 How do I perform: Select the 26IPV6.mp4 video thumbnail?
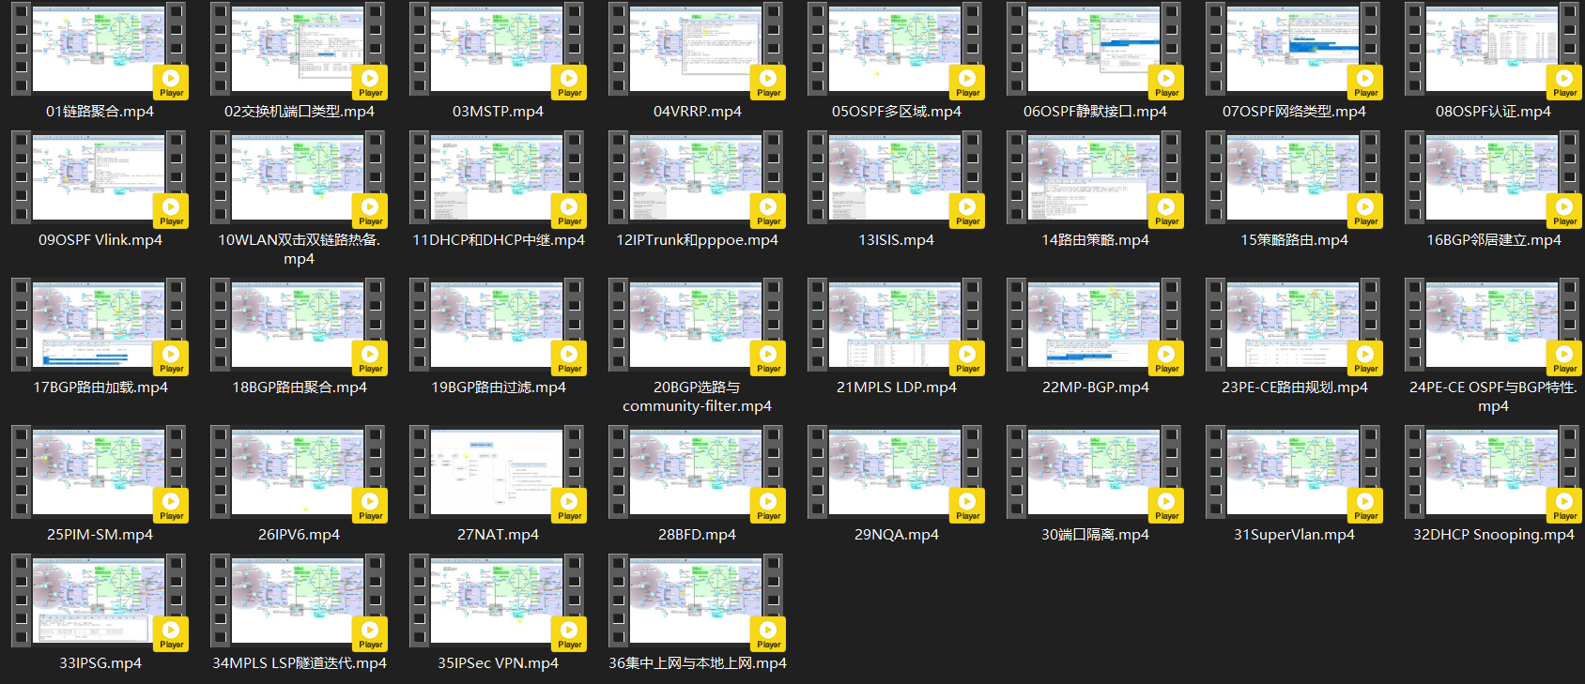(298, 472)
